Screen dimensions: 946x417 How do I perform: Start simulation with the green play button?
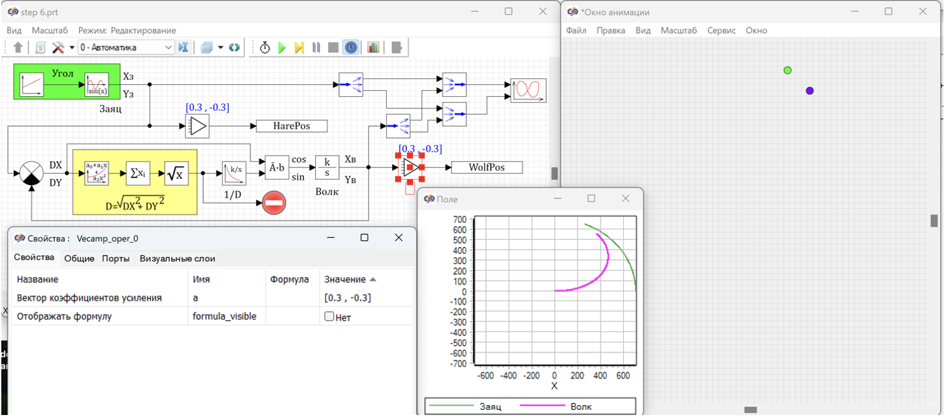282,48
